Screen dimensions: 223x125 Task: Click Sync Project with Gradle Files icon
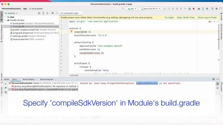[x=199, y=9]
